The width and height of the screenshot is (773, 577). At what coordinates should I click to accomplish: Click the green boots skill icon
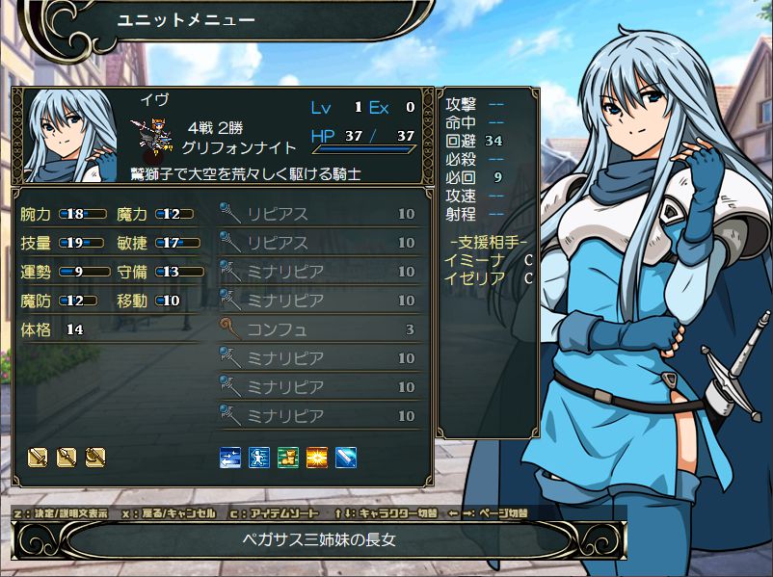(288, 458)
